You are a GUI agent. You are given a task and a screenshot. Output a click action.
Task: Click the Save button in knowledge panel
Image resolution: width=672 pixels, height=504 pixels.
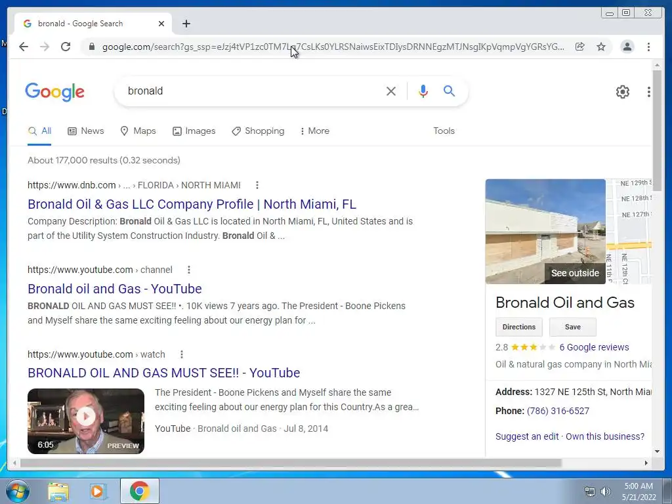coord(572,327)
